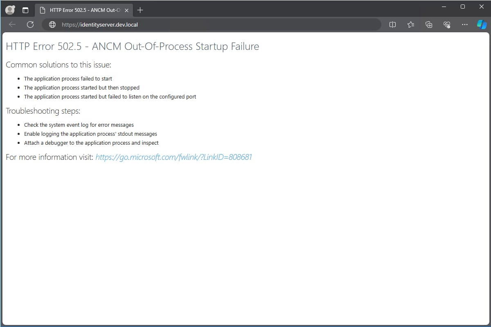
Task: Follow the go.microsoft.com fwlink LinkID=808681 link
Action: (x=173, y=157)
